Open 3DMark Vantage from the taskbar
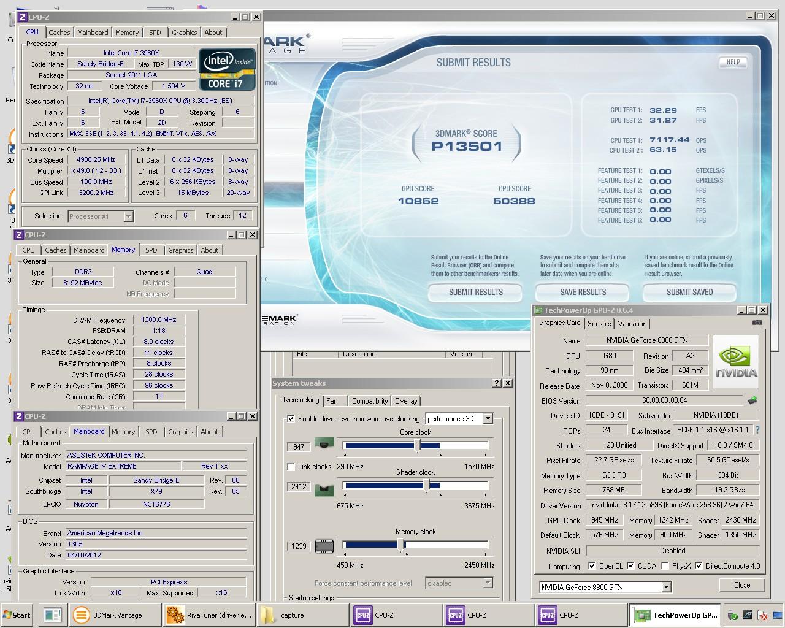This screenshot has height=628, width=785. (116, 615)
